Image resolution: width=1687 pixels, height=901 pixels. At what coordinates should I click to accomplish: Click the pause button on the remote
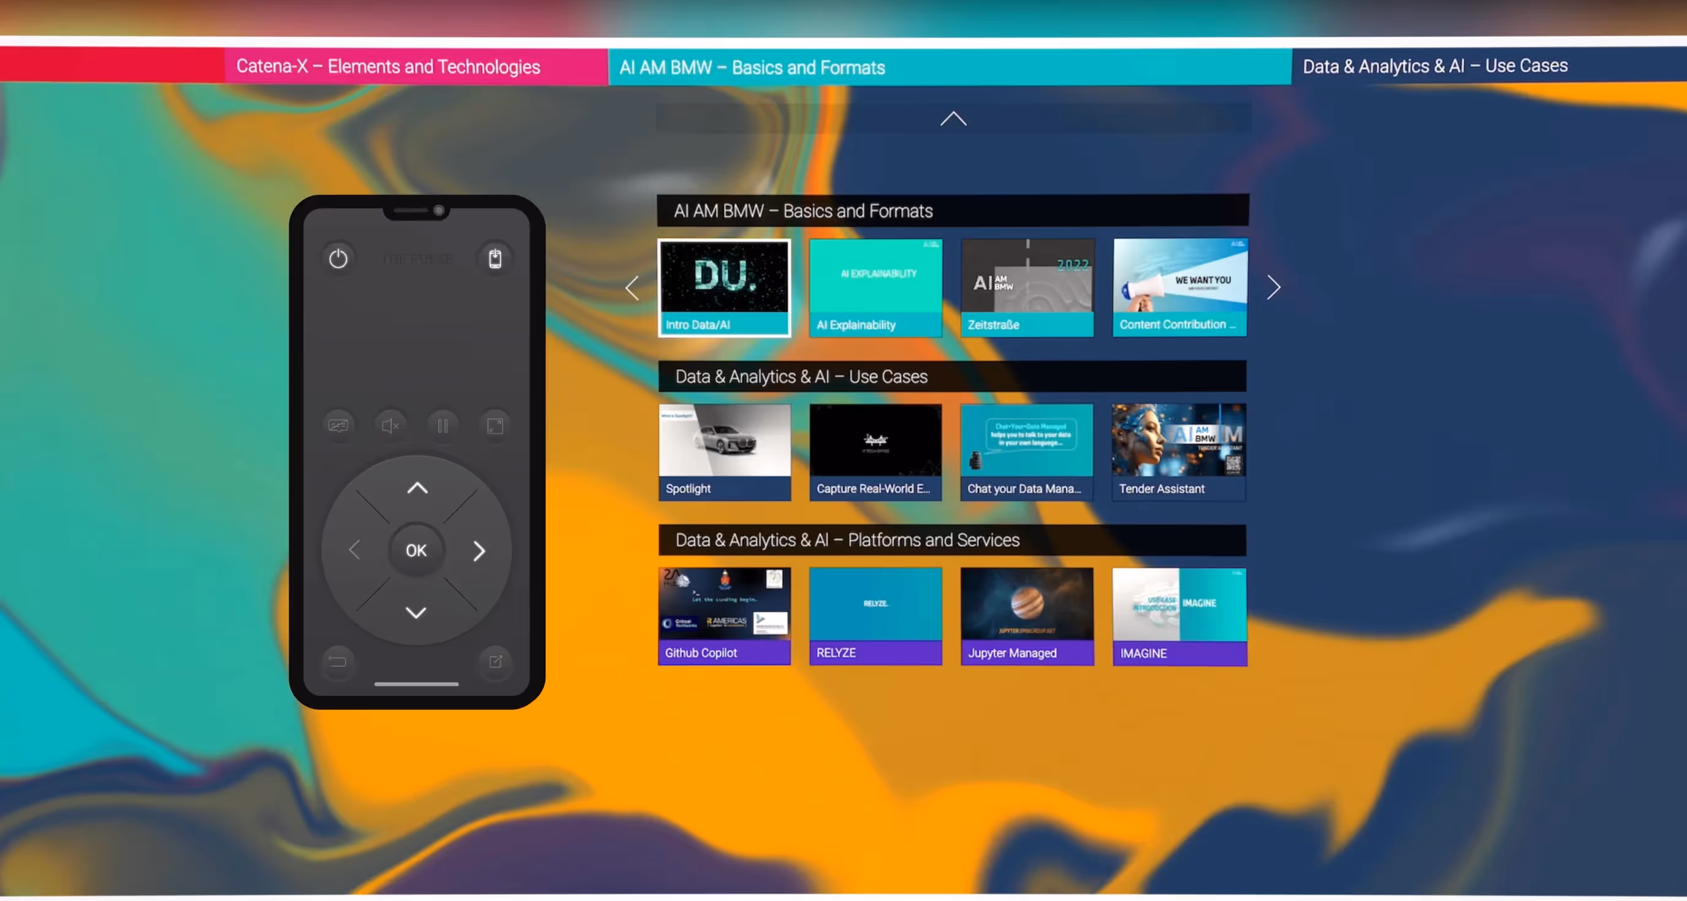pyautogui.click(x=443, y=425)
